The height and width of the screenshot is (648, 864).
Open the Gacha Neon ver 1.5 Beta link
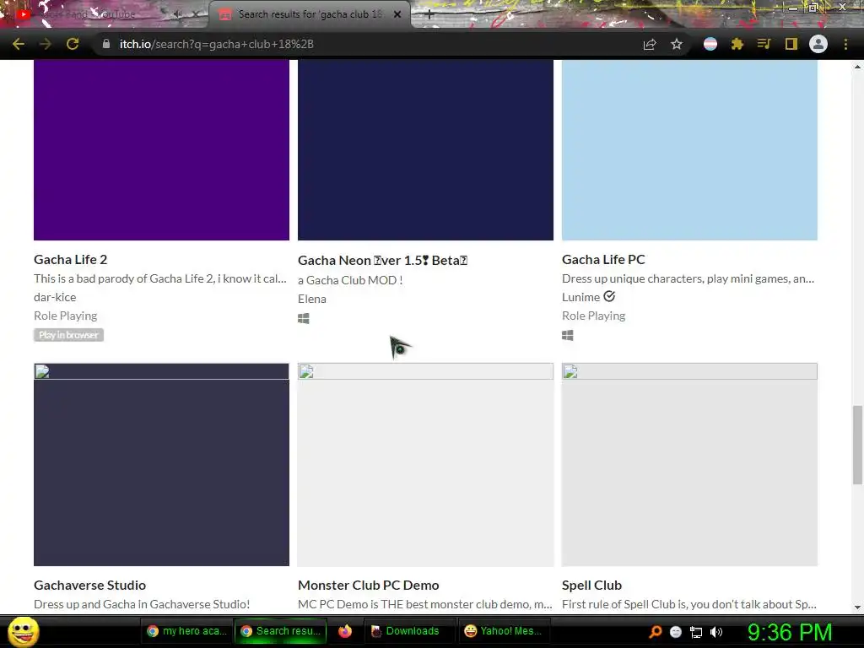click(x=382, y=260)
